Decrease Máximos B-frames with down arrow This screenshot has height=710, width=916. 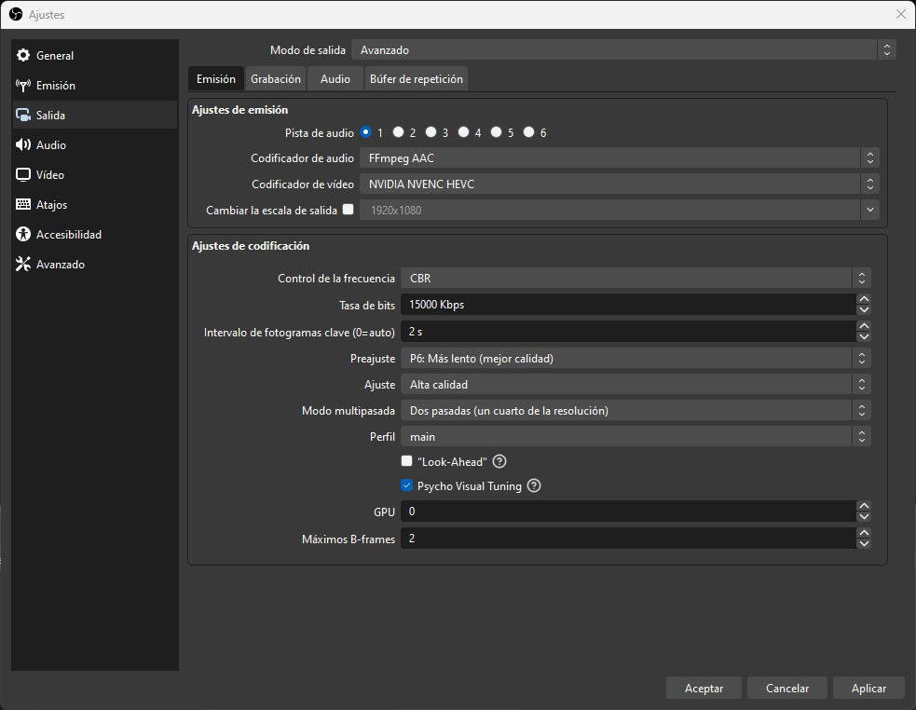coord(864,543)
